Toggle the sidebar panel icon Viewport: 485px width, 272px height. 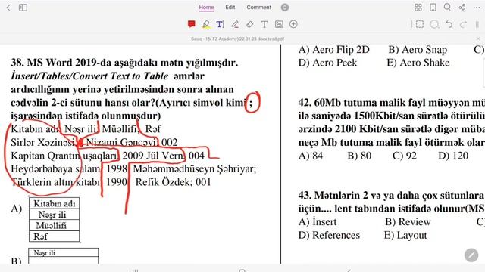[x=23, y=8]
